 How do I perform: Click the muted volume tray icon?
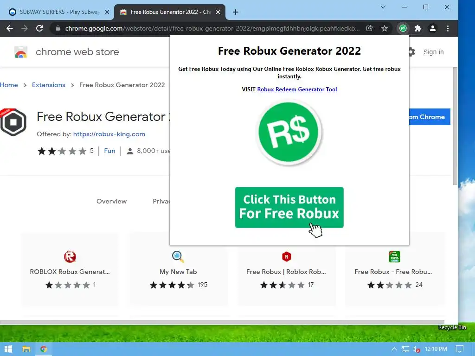[416, 349]
